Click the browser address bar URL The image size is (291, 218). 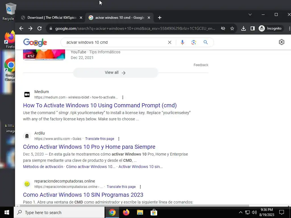(135, 28)
